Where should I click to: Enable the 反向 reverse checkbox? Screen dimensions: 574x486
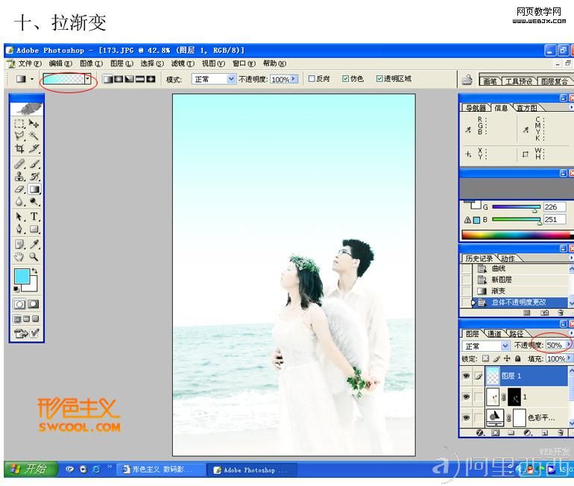(x=312, y=79)
